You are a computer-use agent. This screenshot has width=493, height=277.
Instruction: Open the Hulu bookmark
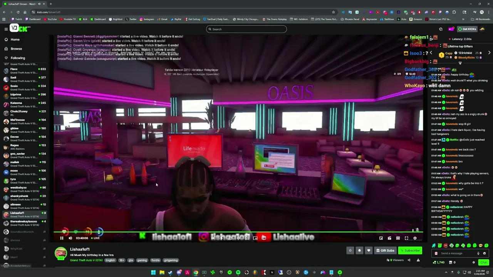point(402,19)
